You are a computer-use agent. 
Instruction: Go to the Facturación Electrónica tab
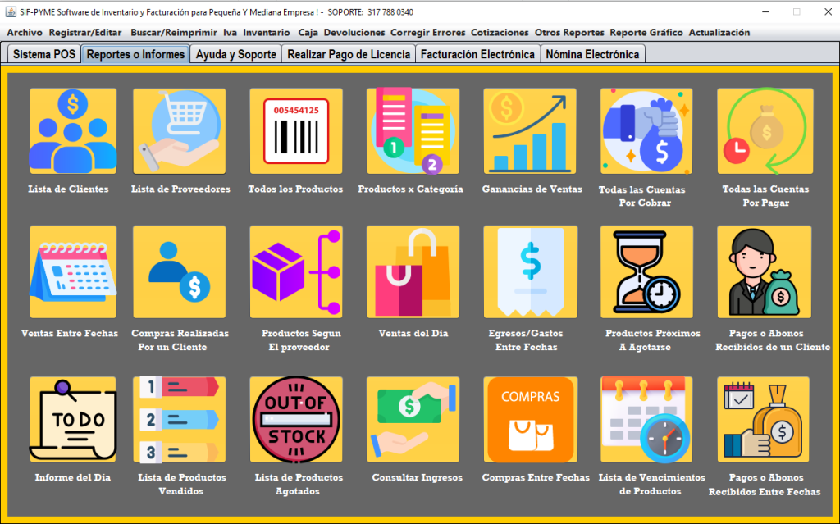pos(477,54)
